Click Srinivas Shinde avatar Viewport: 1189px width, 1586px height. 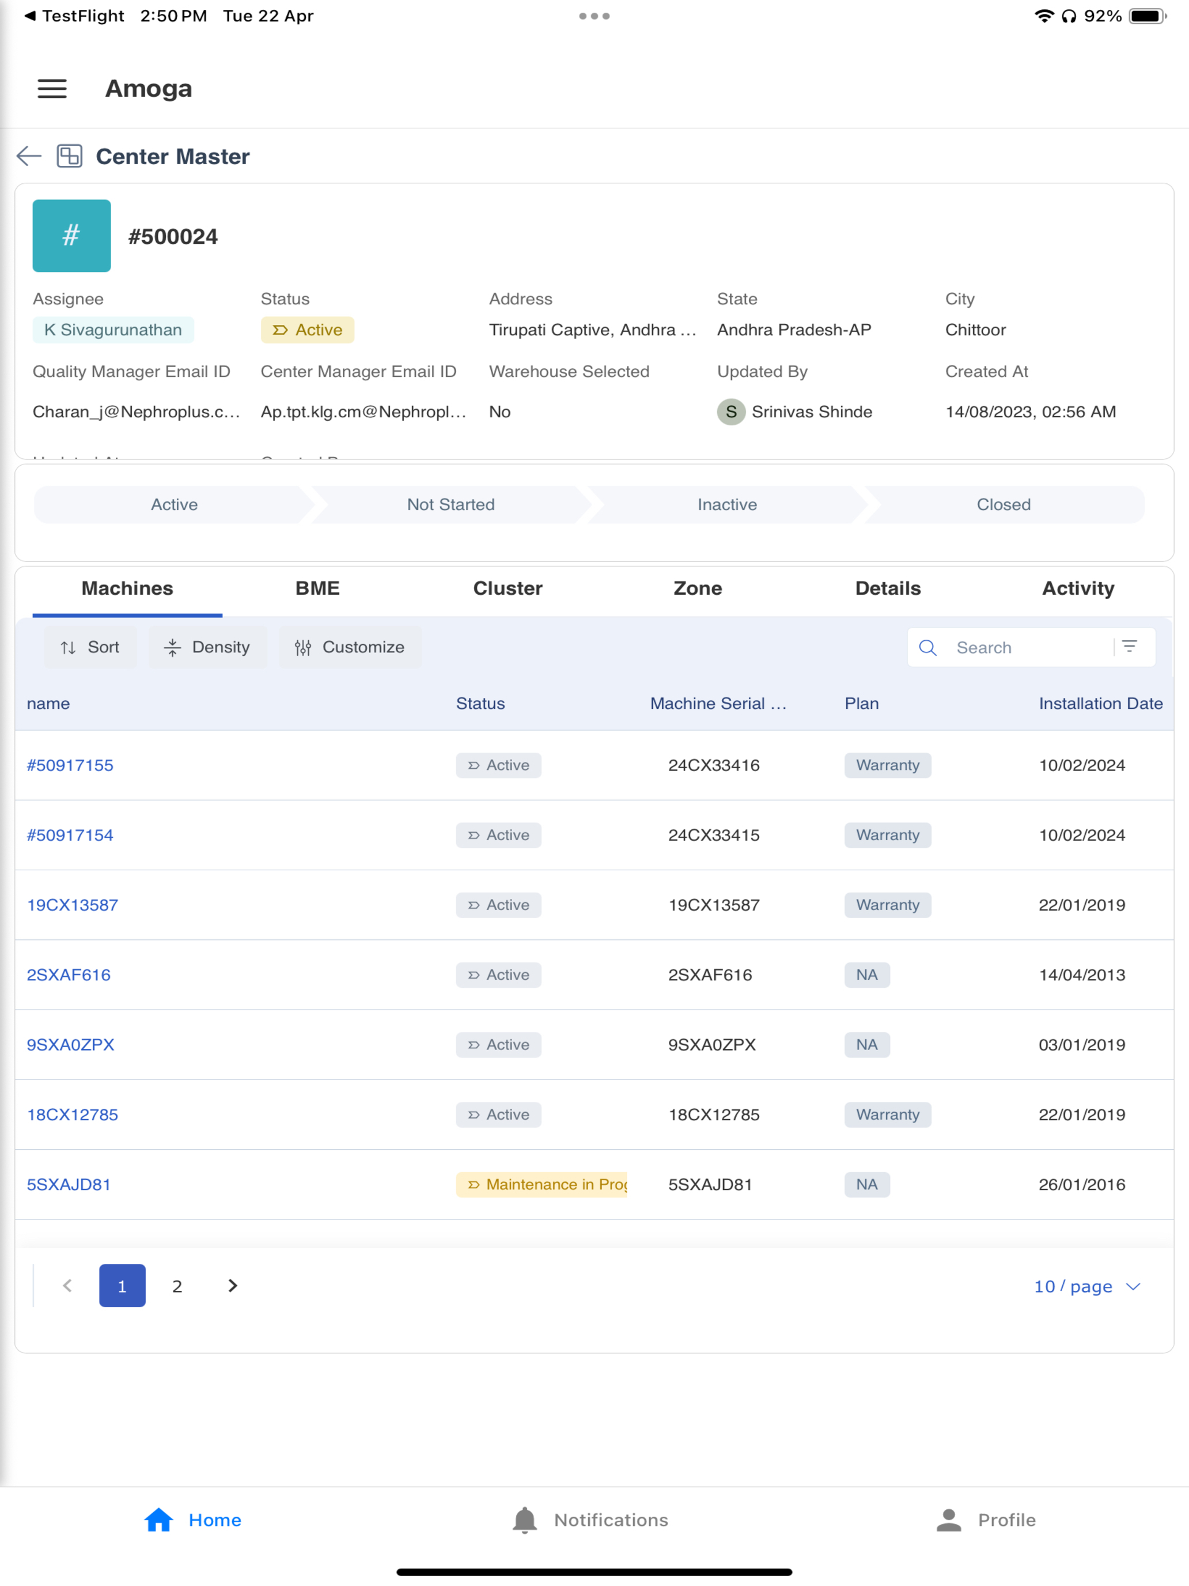[x=731, y=412]
